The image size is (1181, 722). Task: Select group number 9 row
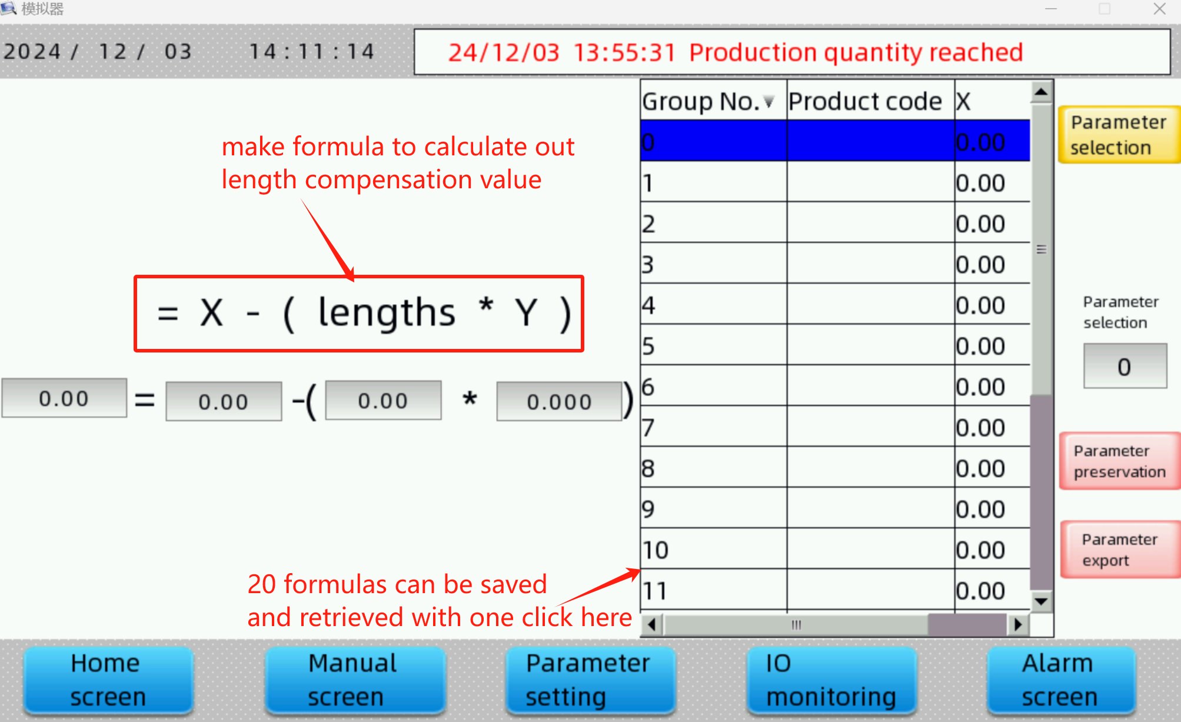click(836, 508)
